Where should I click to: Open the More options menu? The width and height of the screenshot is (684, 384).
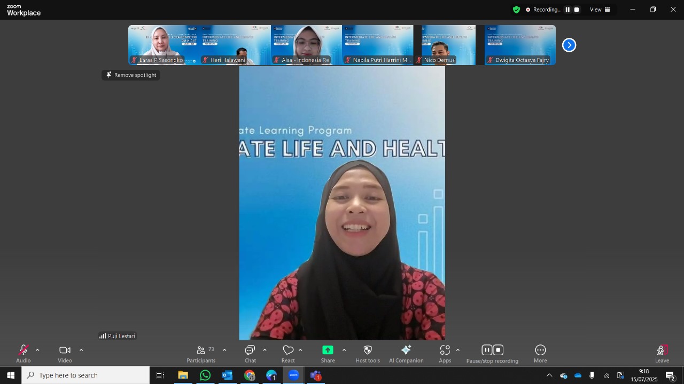(540, 350)
